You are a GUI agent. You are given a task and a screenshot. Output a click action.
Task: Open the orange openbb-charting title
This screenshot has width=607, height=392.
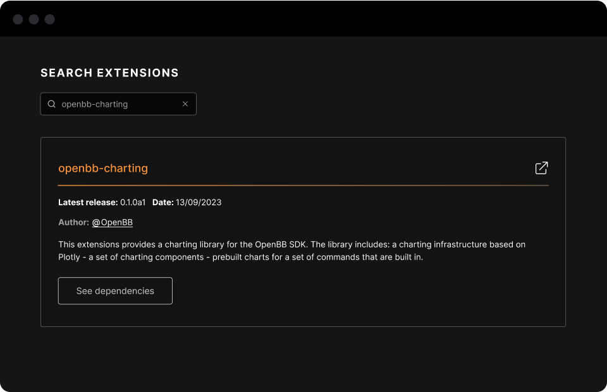(103, 169)
